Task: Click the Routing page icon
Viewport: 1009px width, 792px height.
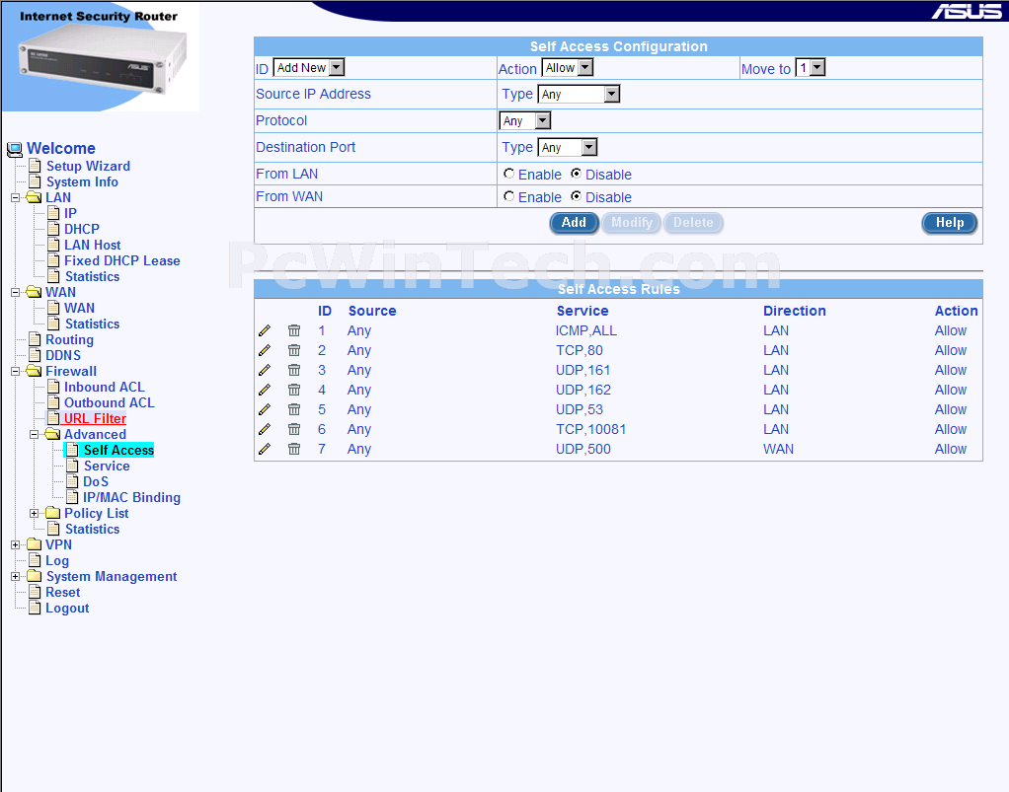Action: (35, 340)
